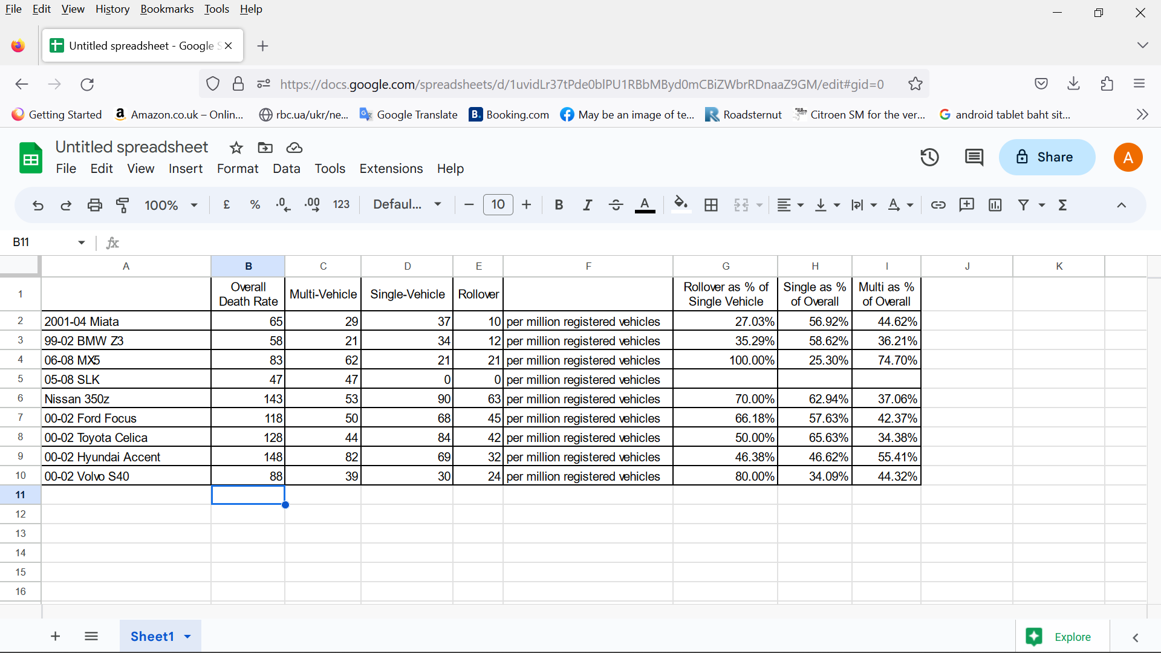The width and height of the screenshot is (1161, 653).
Task: Add a new sheet with plus
Action: tap(55, 636)
